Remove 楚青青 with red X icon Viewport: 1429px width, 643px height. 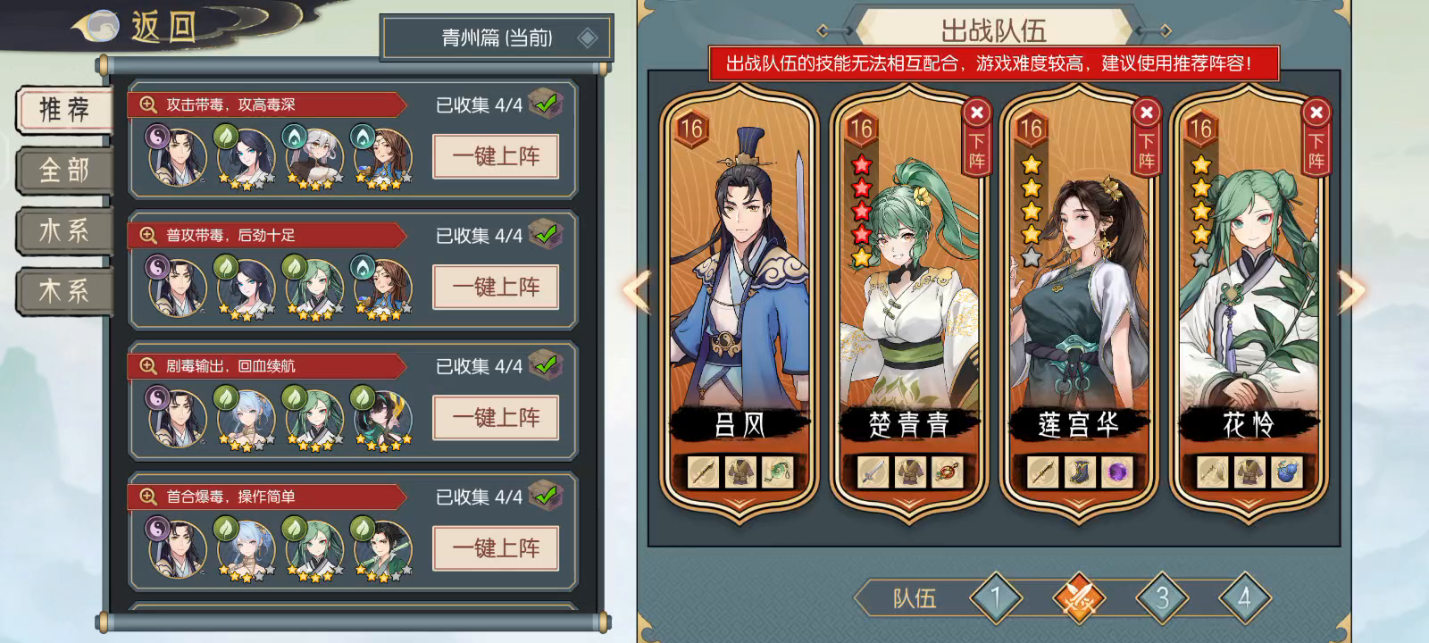coord(977,113)
